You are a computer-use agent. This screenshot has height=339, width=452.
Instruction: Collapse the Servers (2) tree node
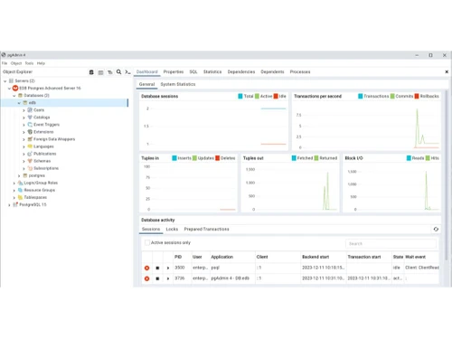tap(5, 81)
